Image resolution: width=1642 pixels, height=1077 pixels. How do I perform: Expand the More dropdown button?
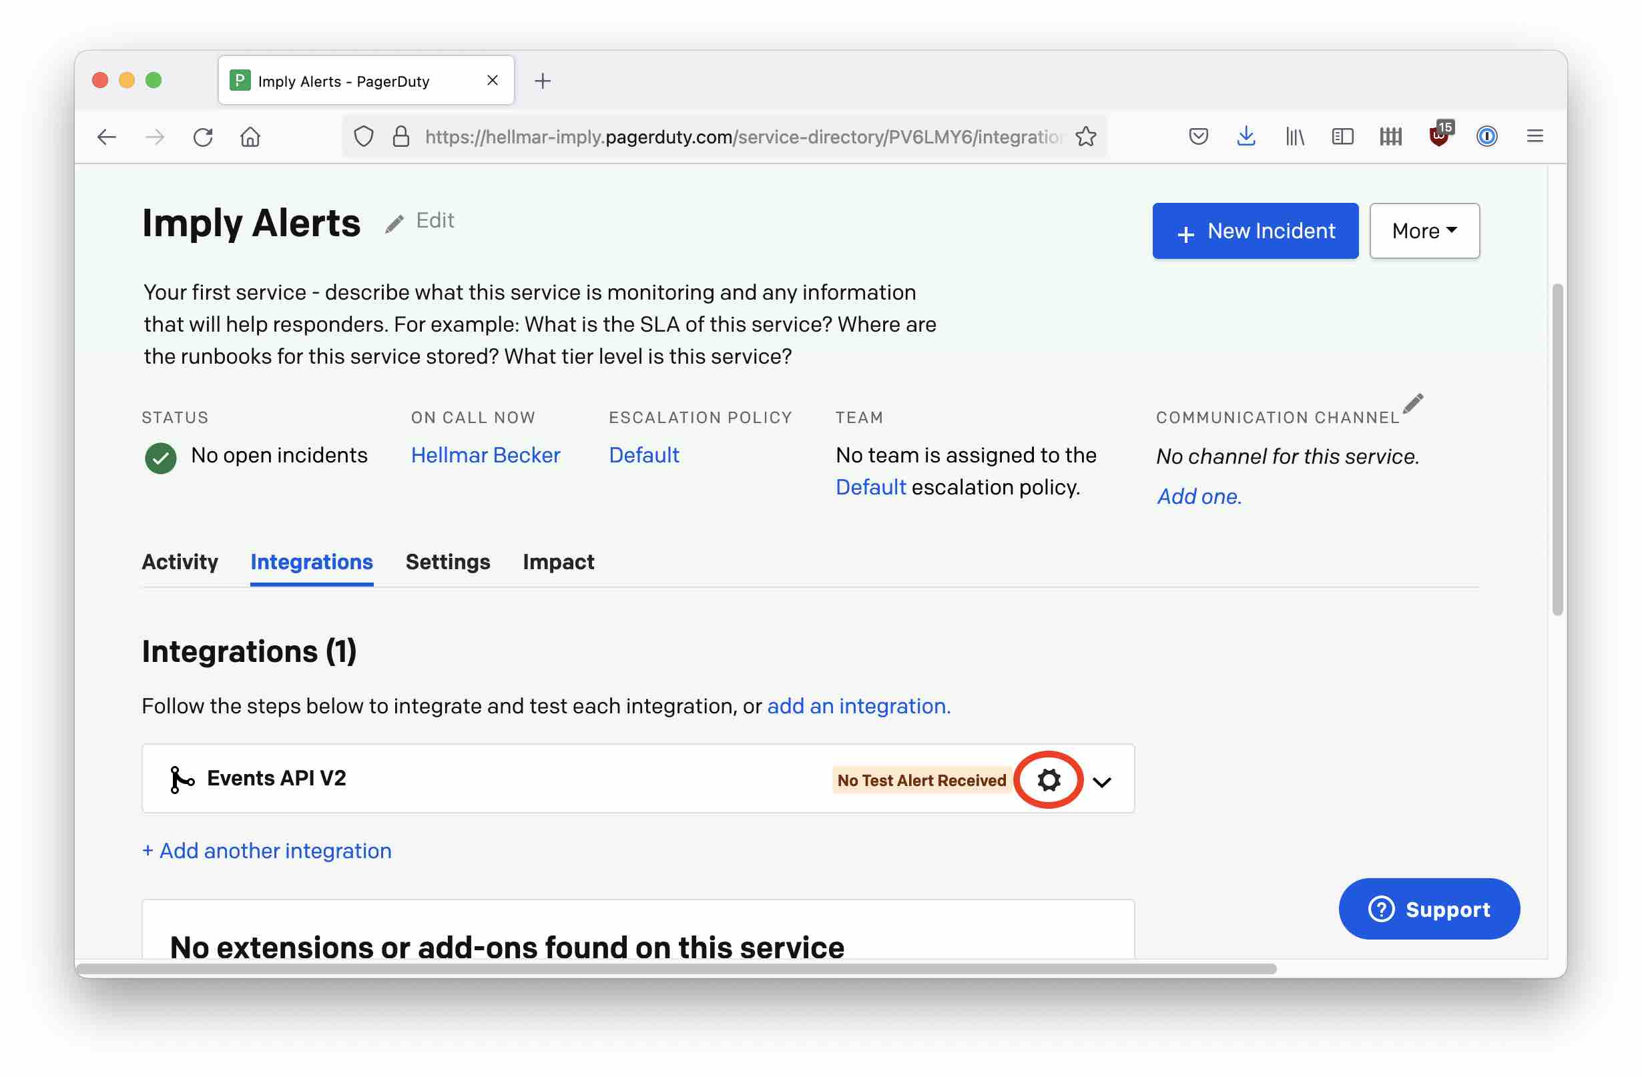[1424, 230]
